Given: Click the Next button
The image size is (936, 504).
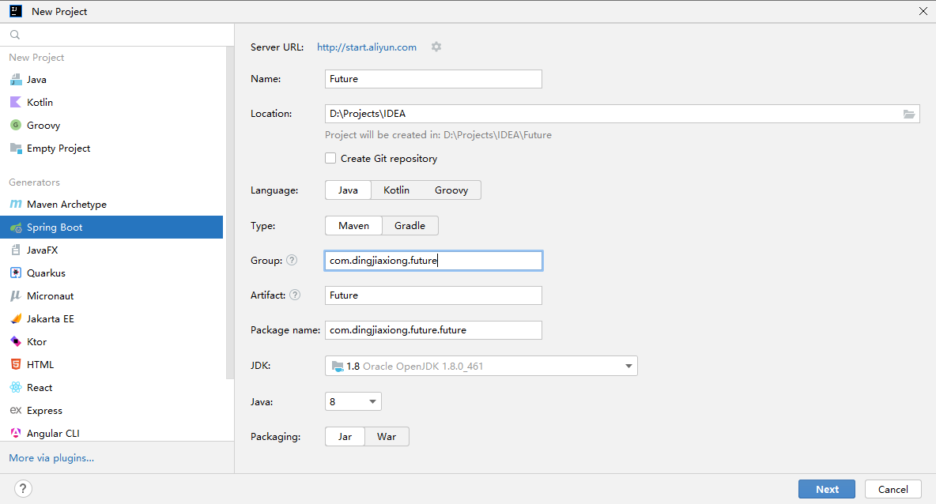Looking at the screenshot, I should 827,489.
